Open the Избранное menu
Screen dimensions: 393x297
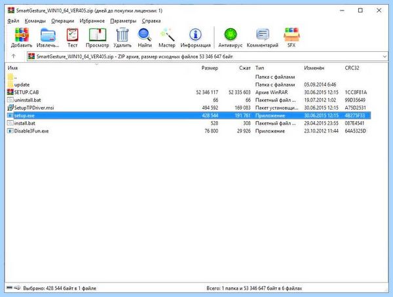[x=92, y=21]
